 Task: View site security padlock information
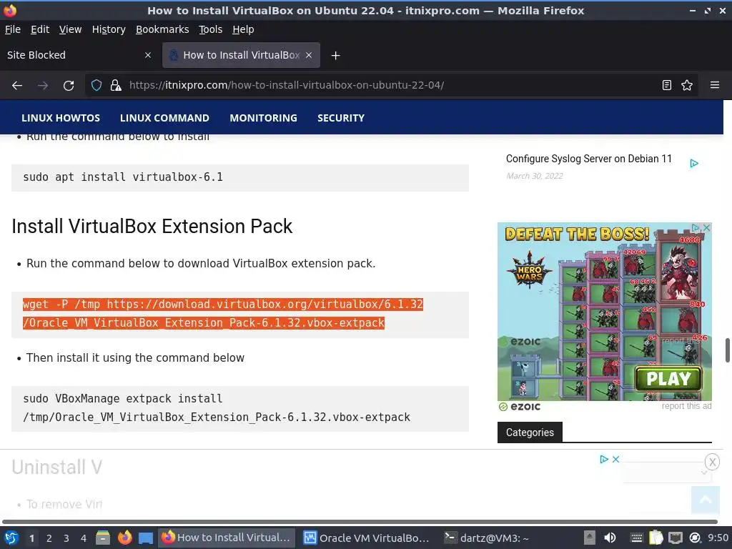tap(116, 86)
